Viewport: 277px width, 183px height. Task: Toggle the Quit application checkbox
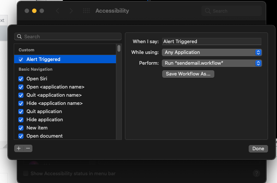click(x=21, y=112)
